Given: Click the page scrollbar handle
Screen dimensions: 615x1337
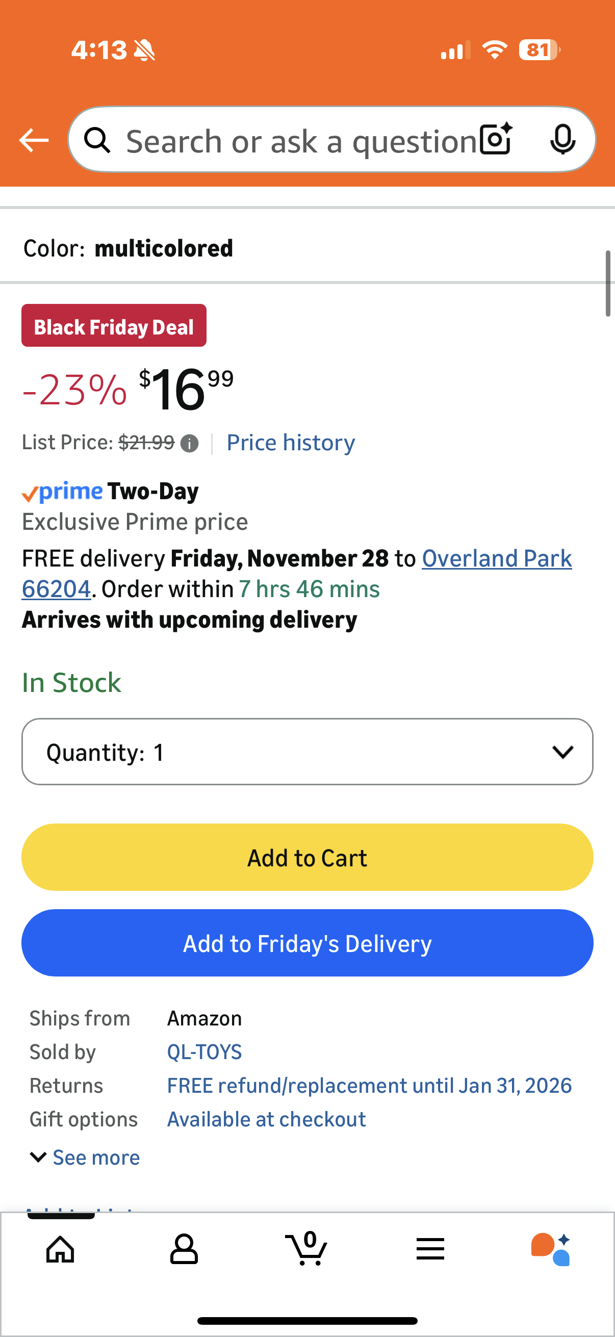Looking at the screenshot, I should pos(608,284).
